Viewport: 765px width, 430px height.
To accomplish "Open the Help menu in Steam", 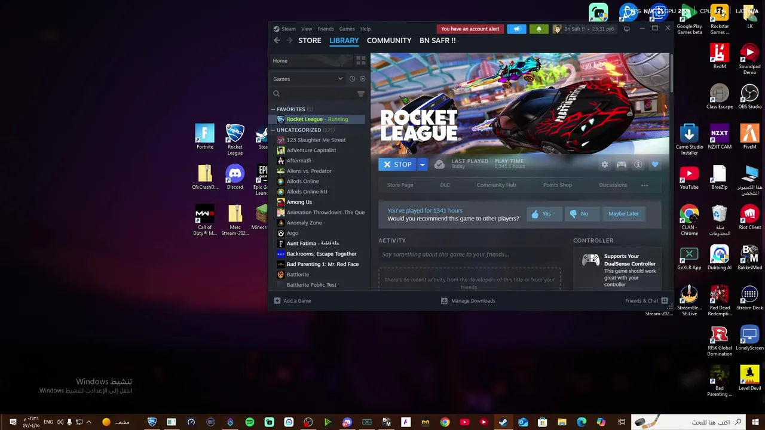I will pyautogui.click(x=366, y=29).
